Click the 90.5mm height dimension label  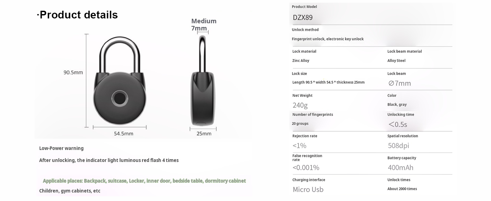73,72
